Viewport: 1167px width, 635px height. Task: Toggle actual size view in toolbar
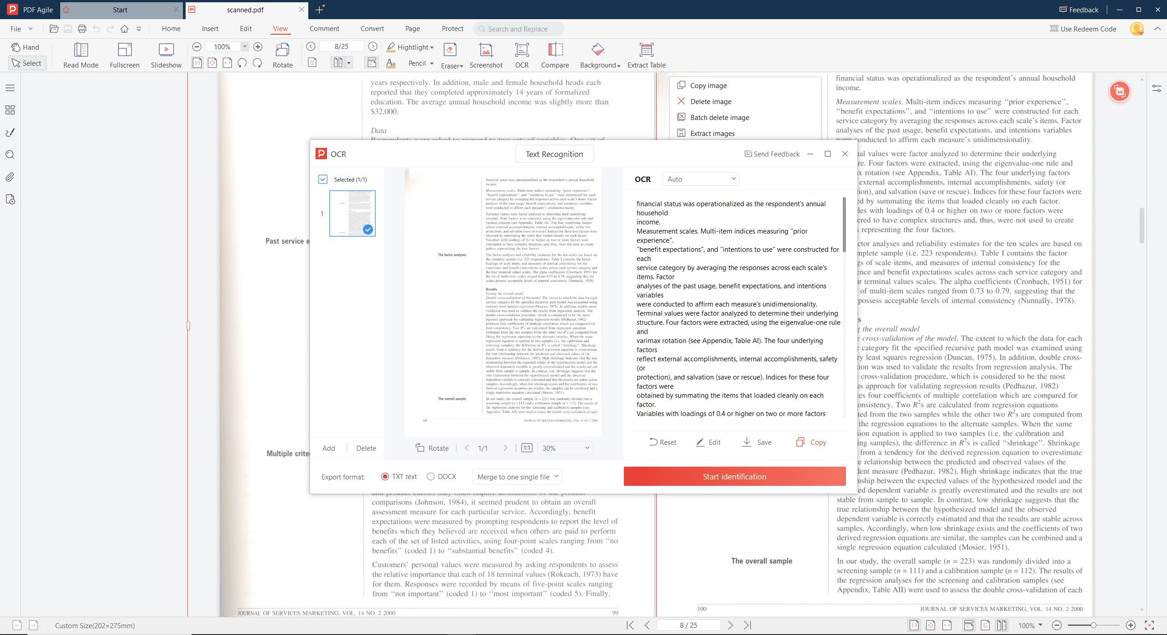click(x=197, y=63)
